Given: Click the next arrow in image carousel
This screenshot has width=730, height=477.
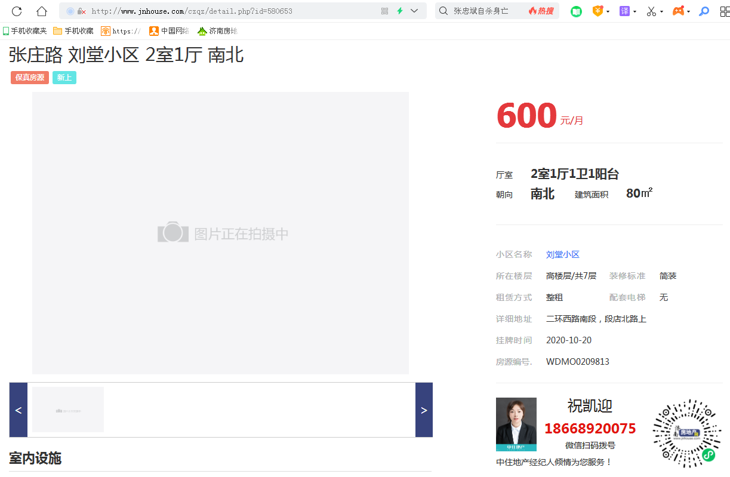Looking at the screenshot, I should (x=424, y=410).
